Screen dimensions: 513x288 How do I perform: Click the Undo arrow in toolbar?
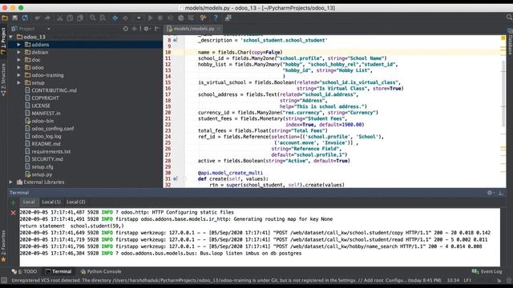coord(38,18)
